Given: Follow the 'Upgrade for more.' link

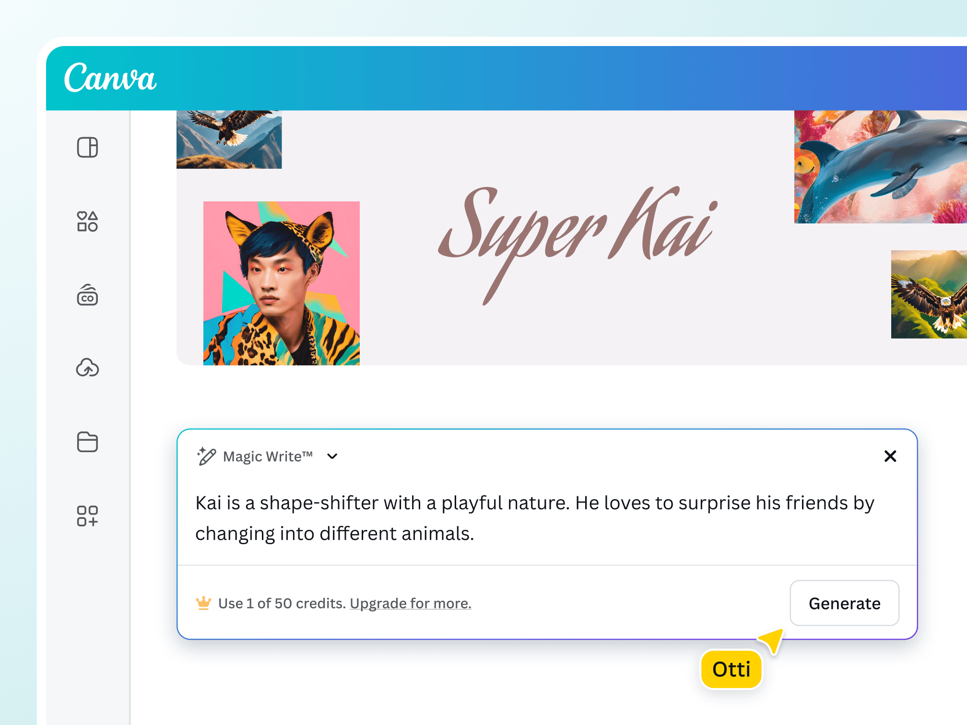Looking at the screenshot, I should [x=410, y=603].
